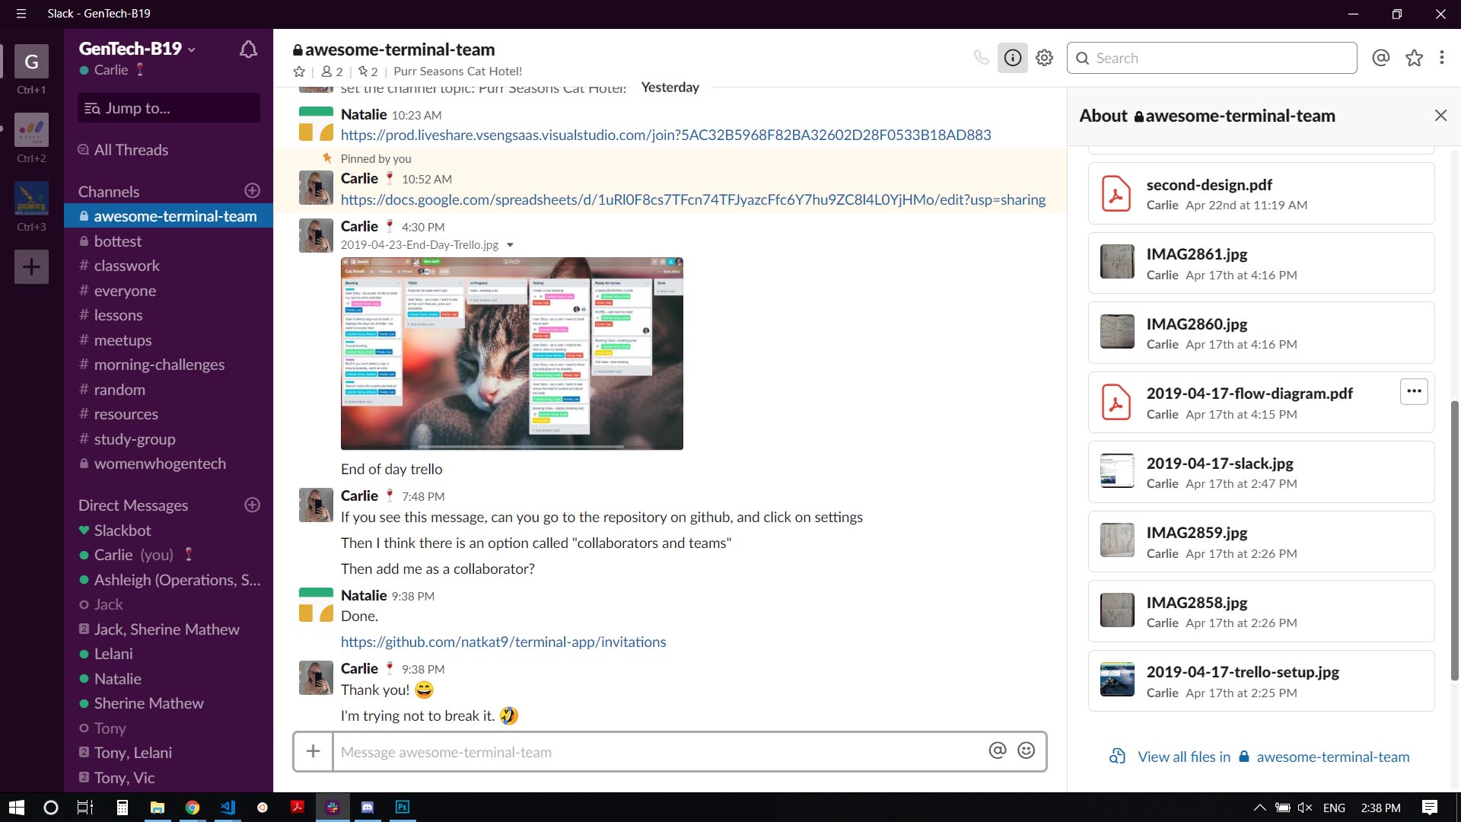Open the GitHub invitations link
This screenshot has width=1461, height=822.
(x=503, y=642)
